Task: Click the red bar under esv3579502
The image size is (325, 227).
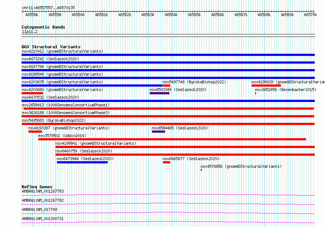Action: [172, 139]
